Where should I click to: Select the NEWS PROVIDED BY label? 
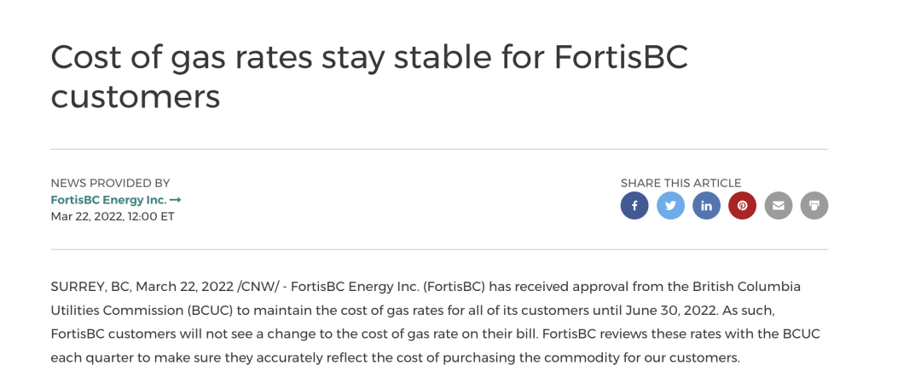110,183
